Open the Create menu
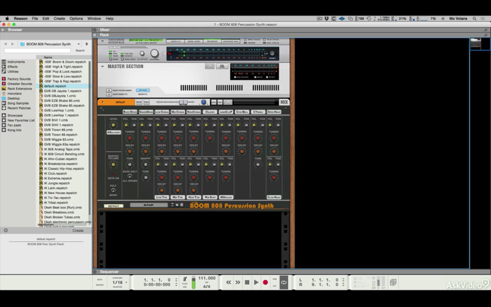 tap(59, 18)
